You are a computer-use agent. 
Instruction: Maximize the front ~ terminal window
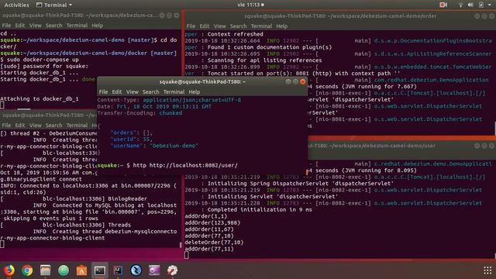295,81
